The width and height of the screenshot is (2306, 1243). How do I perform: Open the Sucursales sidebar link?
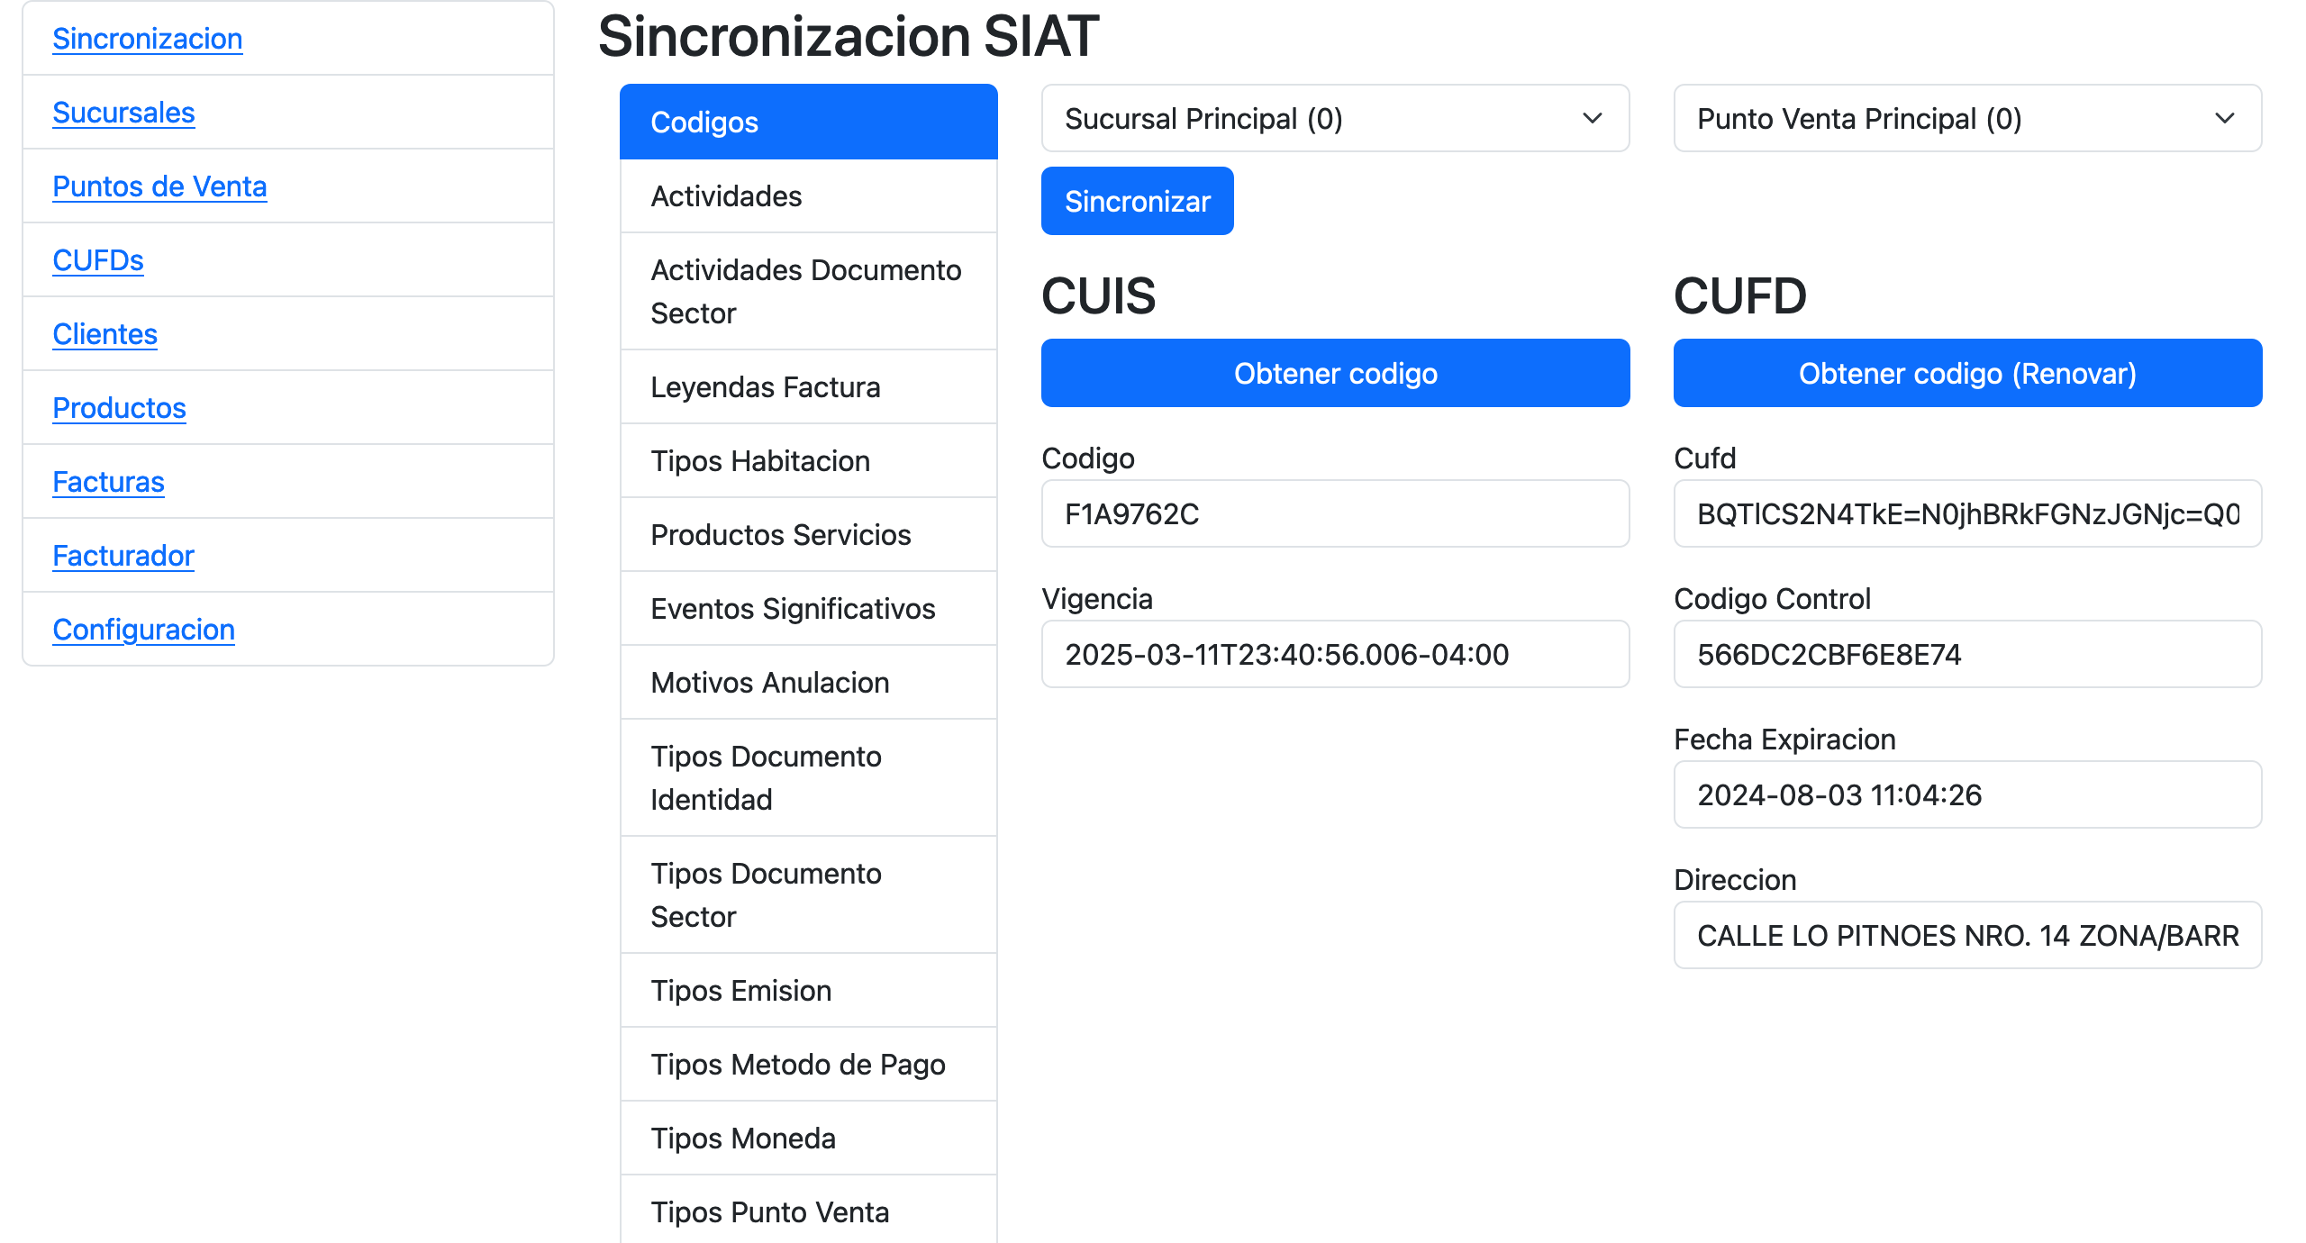pyautogui.click(x=123, y=113)
